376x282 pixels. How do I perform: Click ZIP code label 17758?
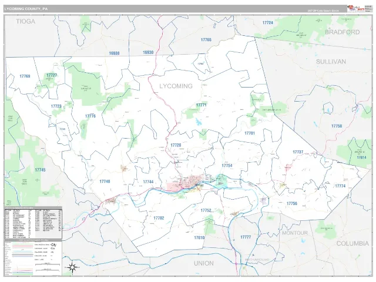coord(337,126)
